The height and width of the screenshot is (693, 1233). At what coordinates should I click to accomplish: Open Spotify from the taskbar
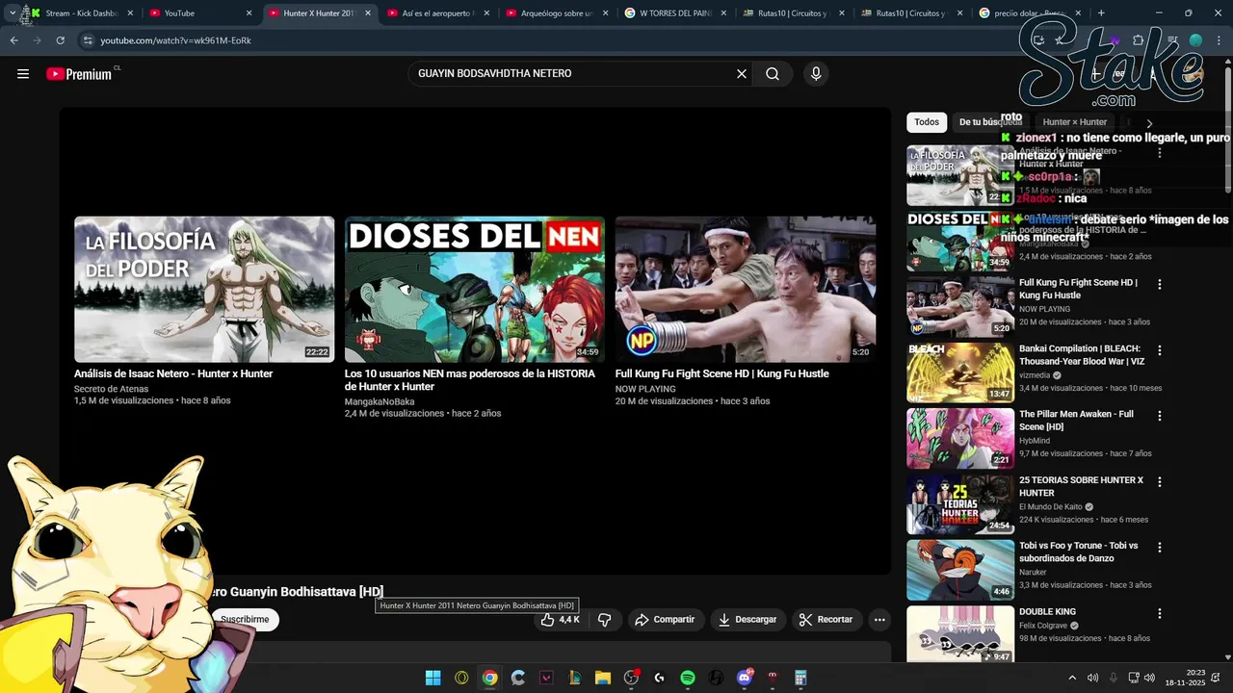point(688,678)
